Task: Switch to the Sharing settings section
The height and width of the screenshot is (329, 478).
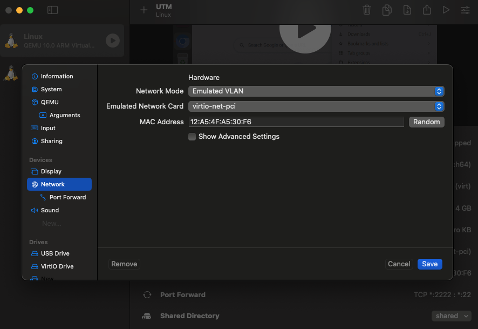Action: click(51, 141)
